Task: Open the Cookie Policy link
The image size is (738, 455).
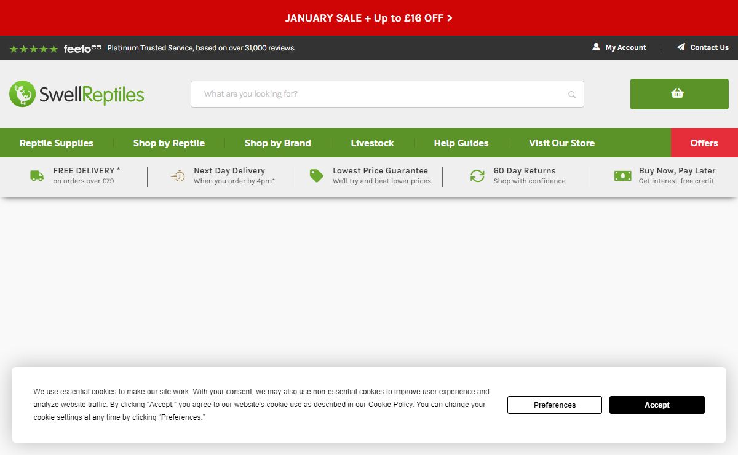Action: coord(391,405)
